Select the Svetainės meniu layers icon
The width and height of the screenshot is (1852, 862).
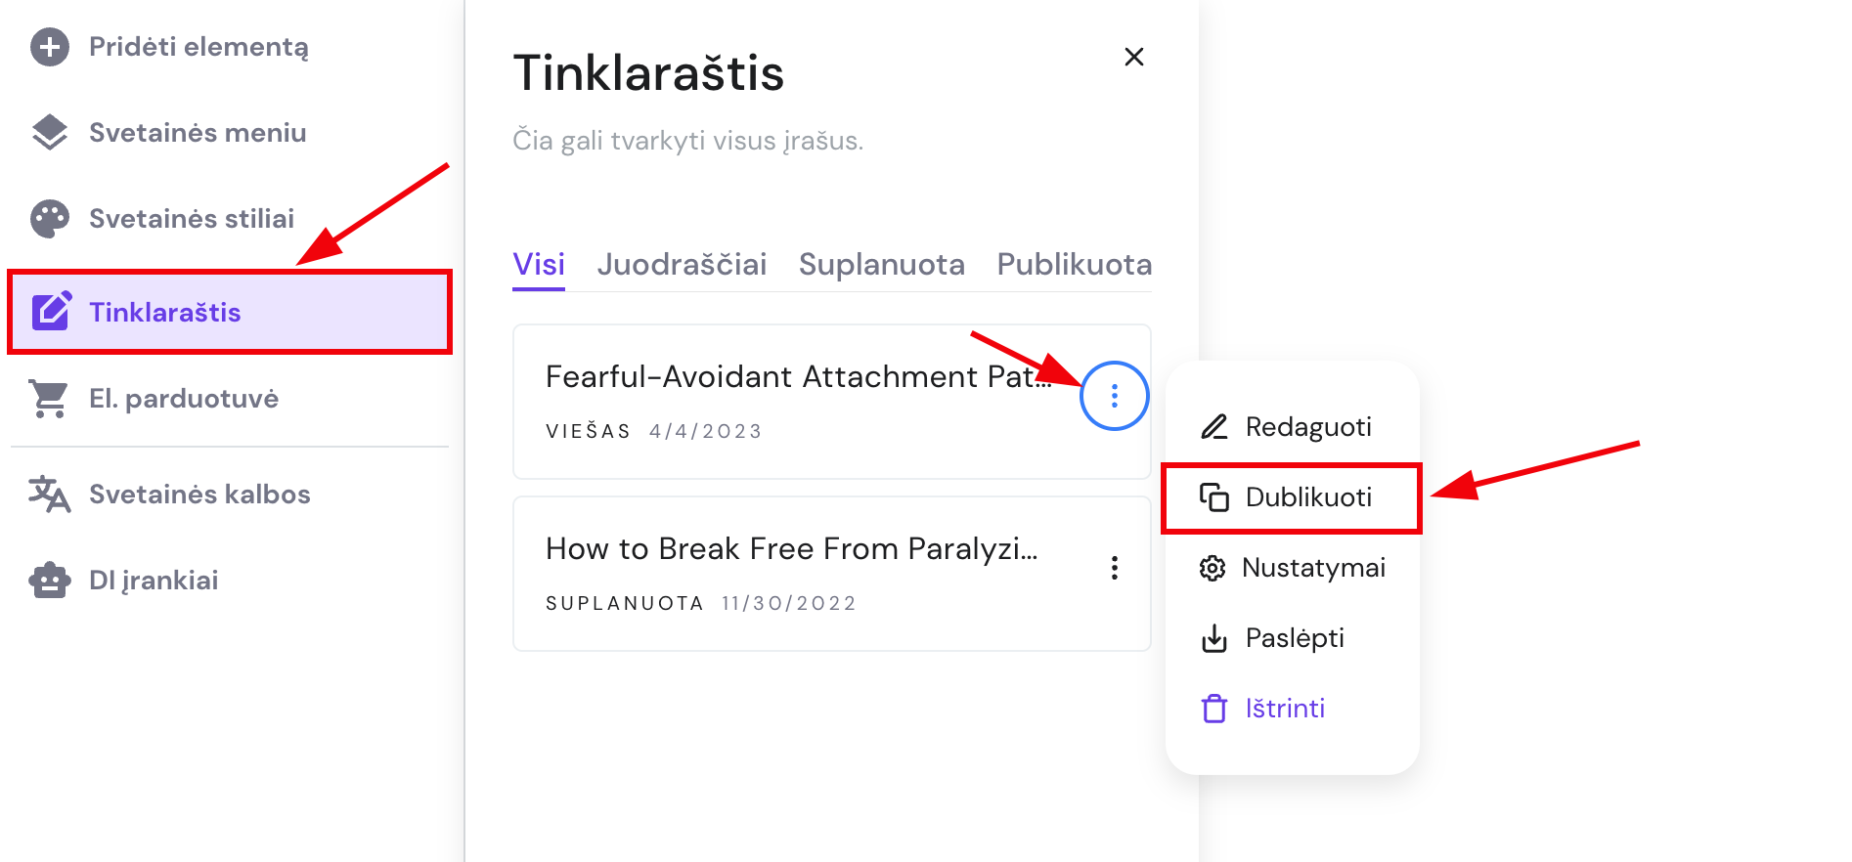50,132
